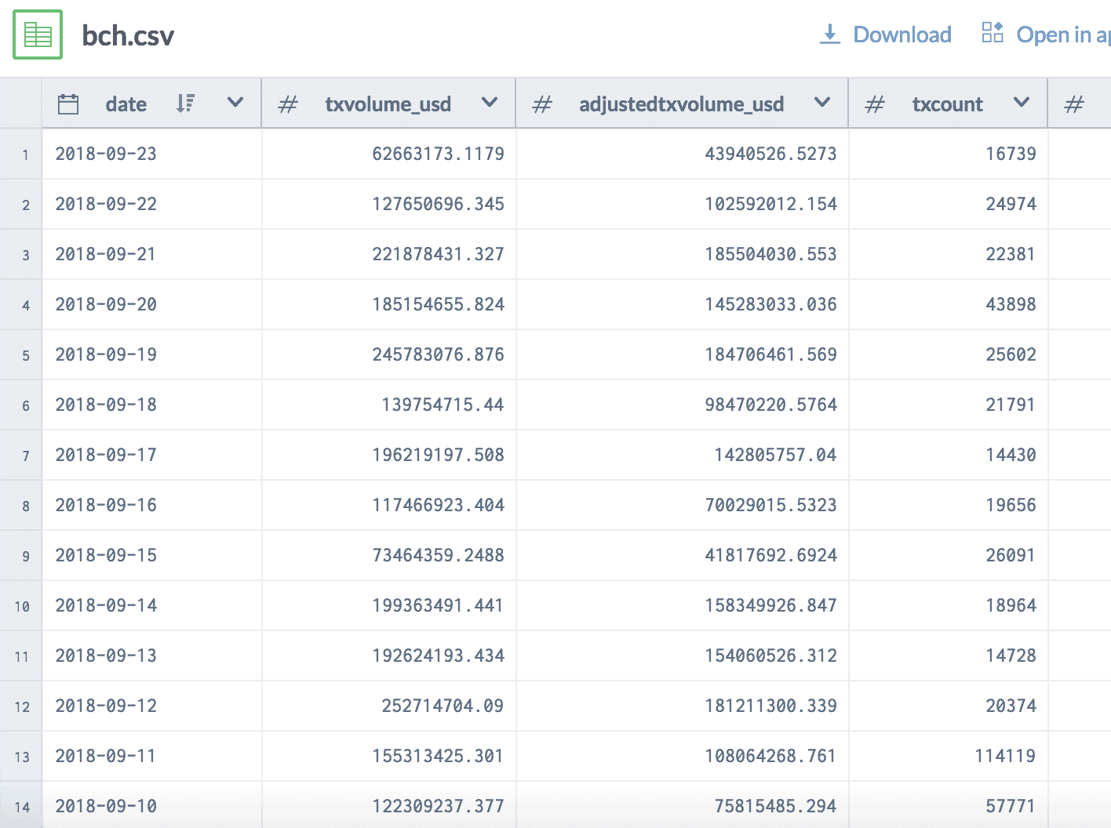1111x828 pixels.
Task: Click txcount value 43898
Action: (1011, 304)
